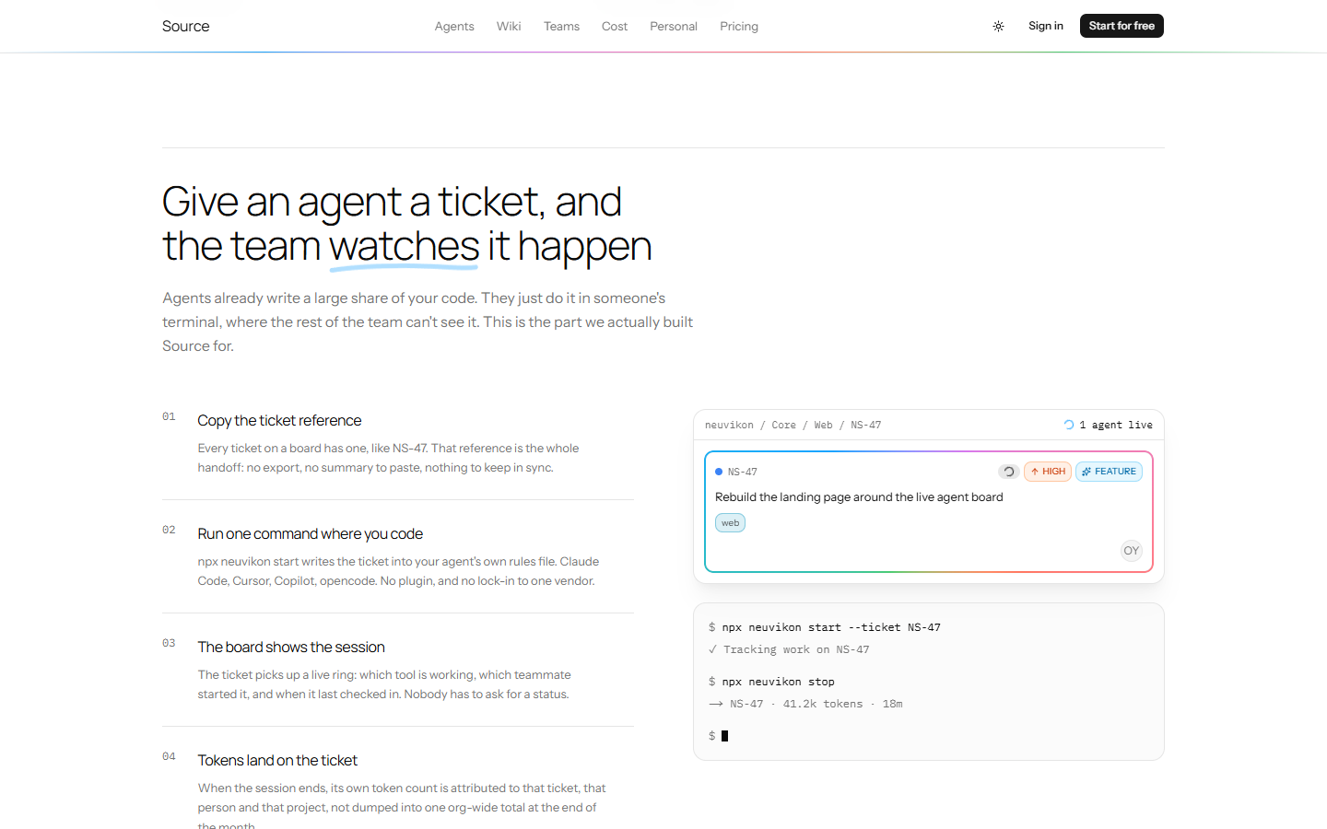This screenshot has width=1327, height=829.
Task: Click the blue status dot beside NS-47
Action: click(x=719, y=472)
